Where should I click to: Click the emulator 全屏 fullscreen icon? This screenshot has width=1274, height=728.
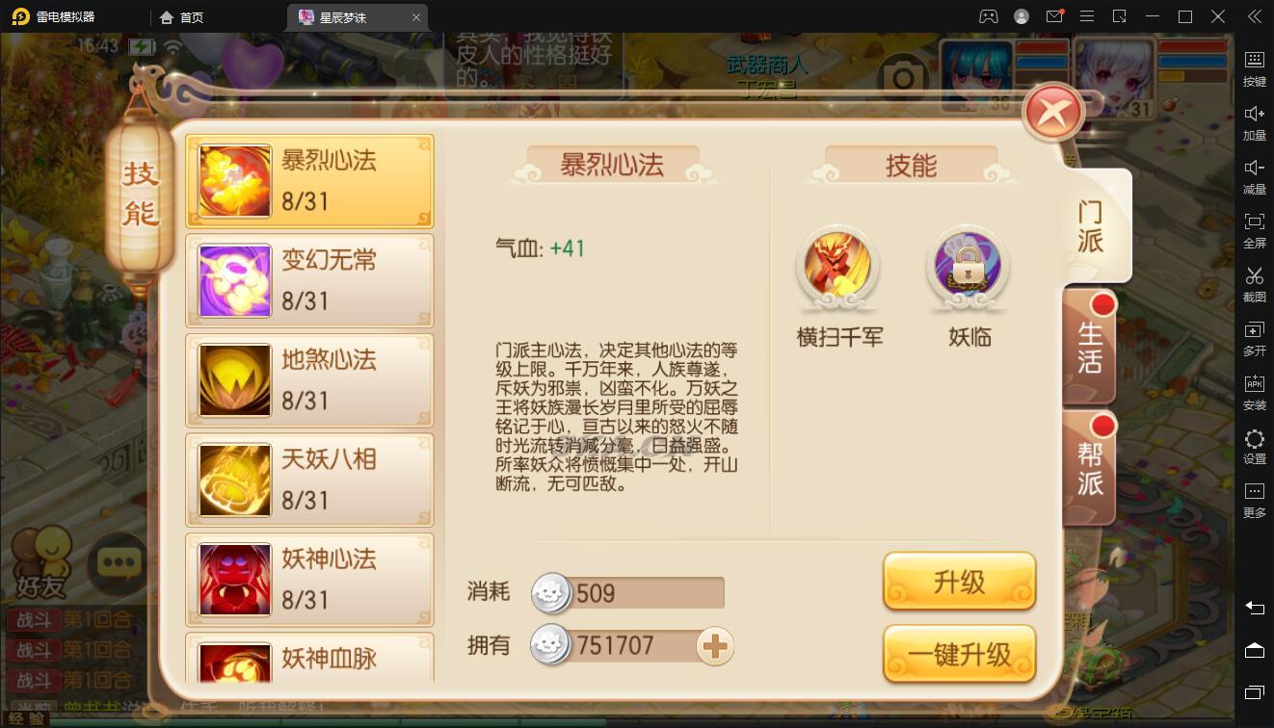coord(1254,229)
